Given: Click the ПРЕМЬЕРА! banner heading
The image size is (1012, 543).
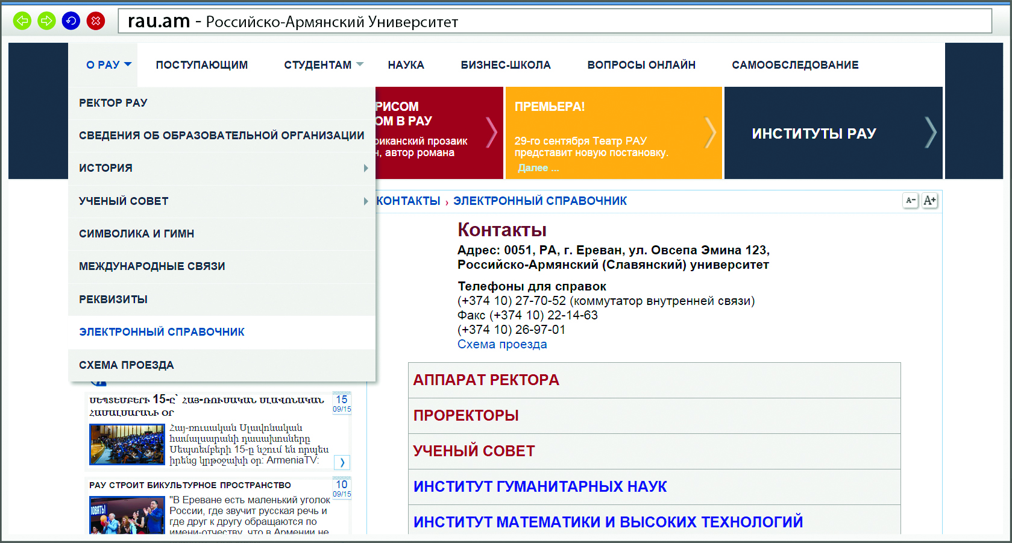Looking at the screenshot, I should 550,107.
